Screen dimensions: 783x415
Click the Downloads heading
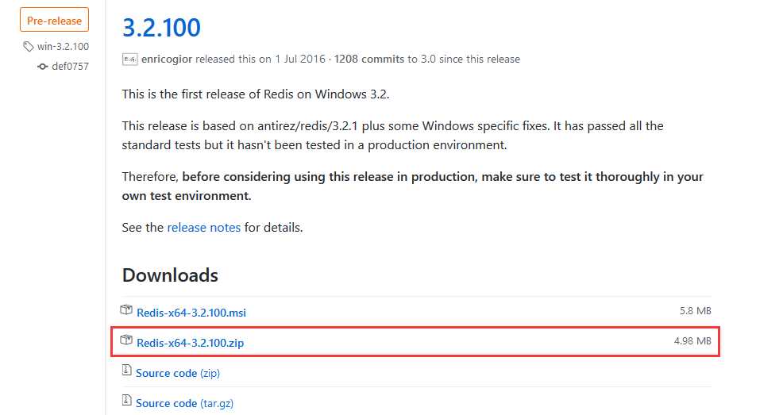pos(170,275)
